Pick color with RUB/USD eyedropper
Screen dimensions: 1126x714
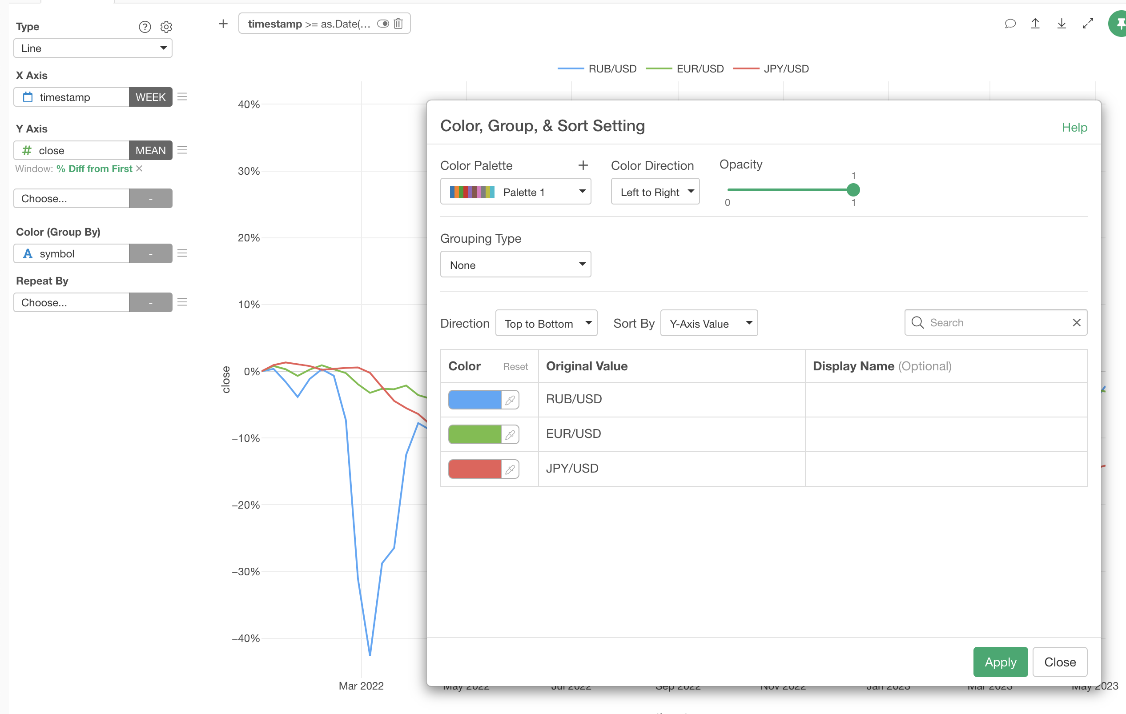[x=510, y=400]
